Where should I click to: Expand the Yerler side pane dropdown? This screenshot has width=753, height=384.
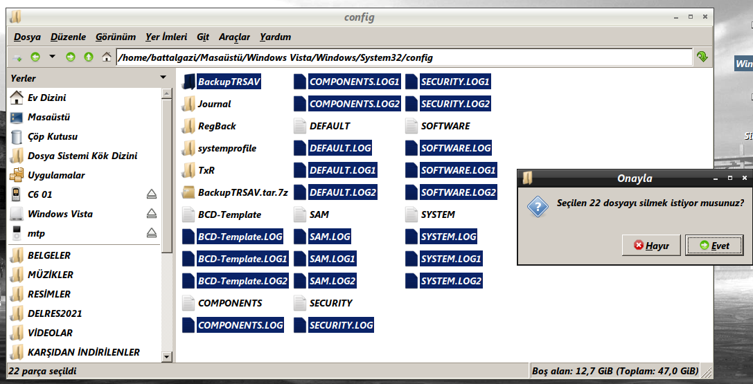163,77
